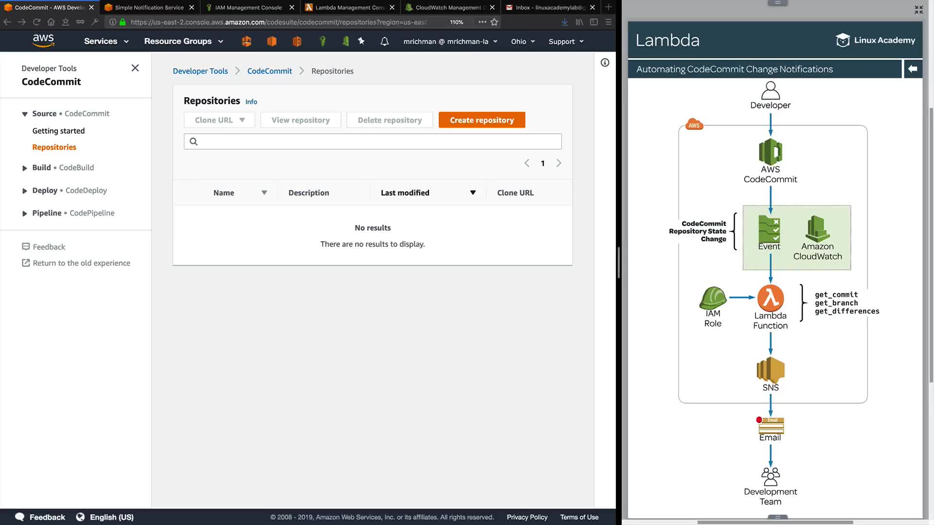The width and height of the screenshot is (934, 525).
Task: Open the notifications bell icon
Action: (384, 41)
